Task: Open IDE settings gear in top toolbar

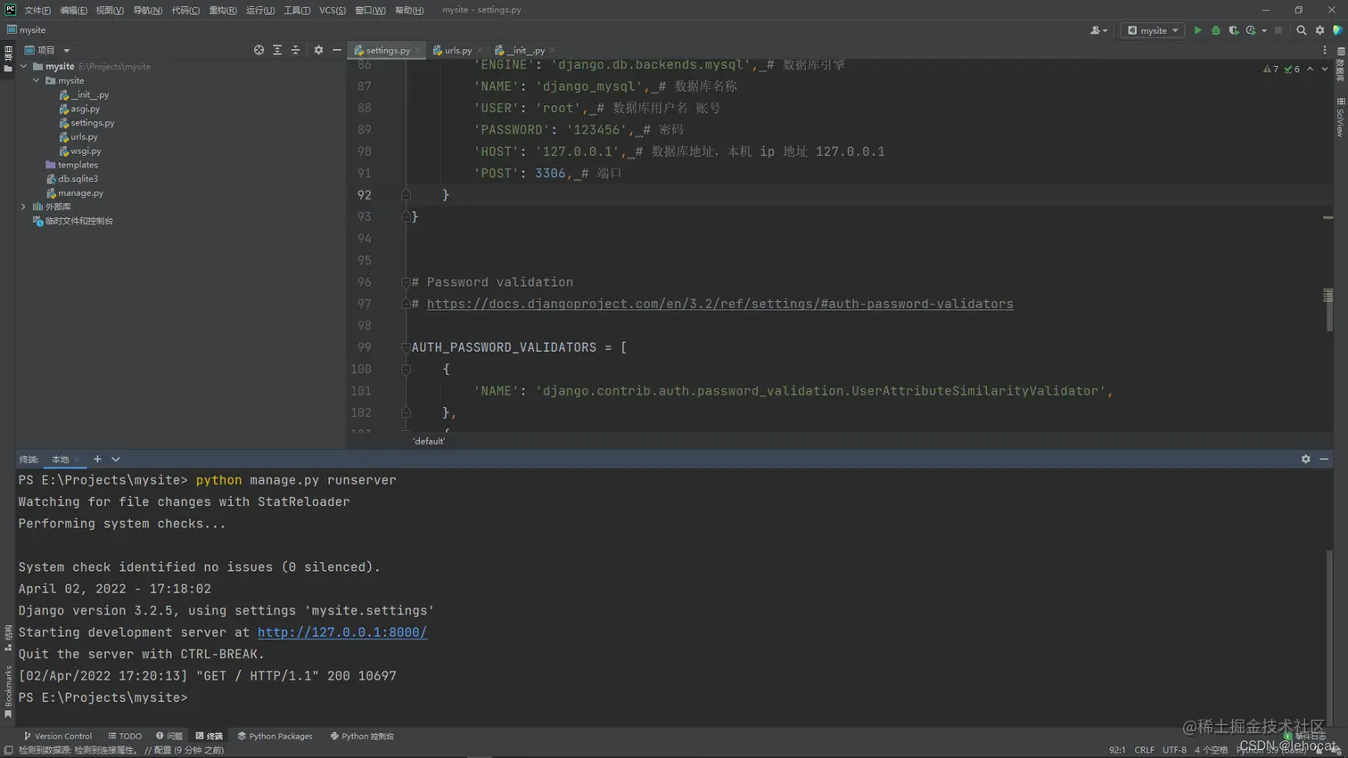Action: (1319, 30)
